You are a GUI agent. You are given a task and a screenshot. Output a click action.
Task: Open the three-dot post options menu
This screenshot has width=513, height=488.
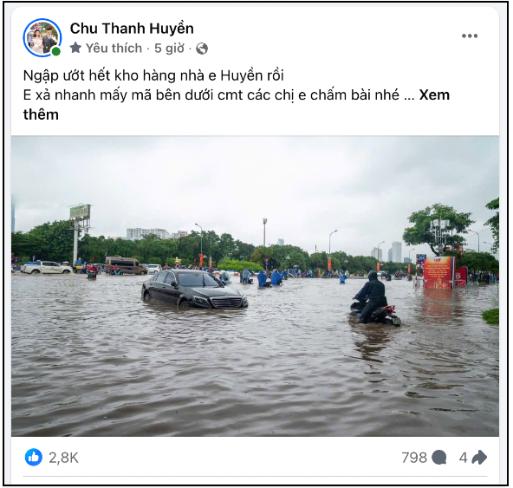(470, 36)
